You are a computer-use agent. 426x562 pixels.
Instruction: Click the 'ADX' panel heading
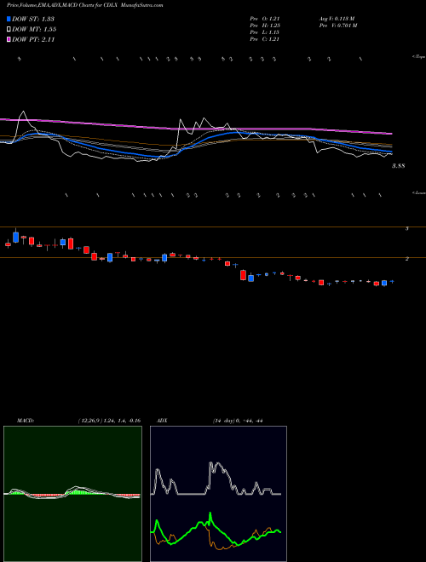(162, 421)
